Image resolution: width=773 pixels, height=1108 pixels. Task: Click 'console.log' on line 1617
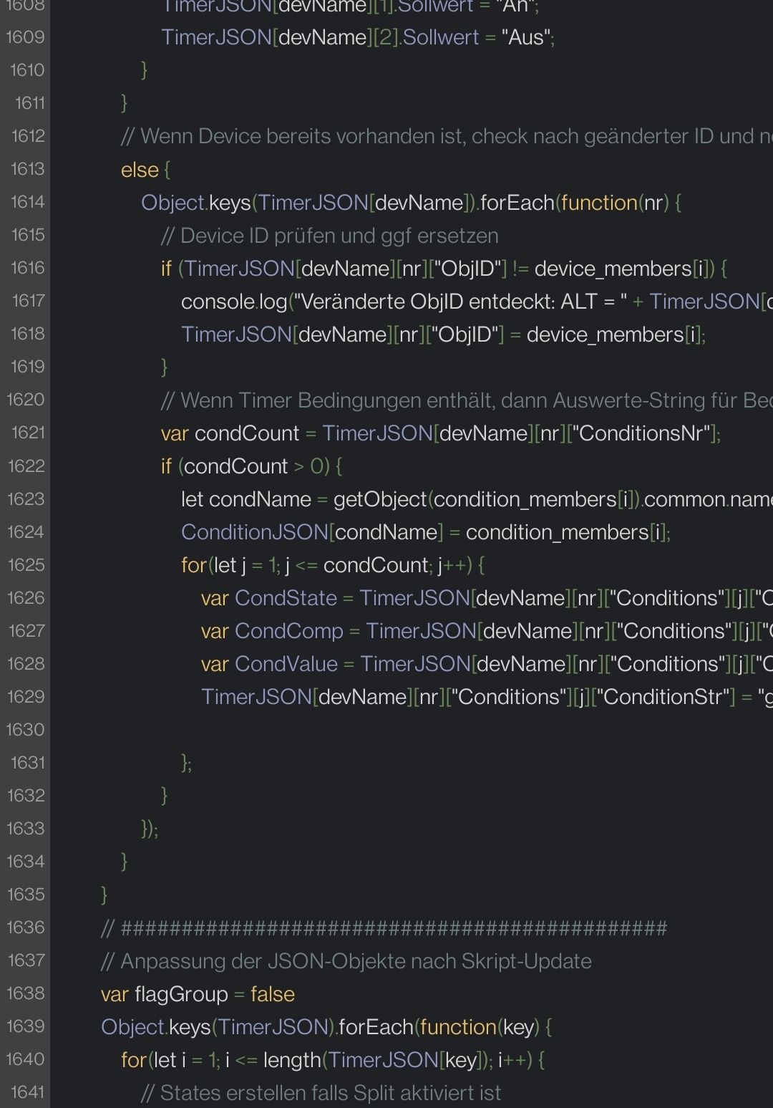pyautogui.click(x=235, y=302)
